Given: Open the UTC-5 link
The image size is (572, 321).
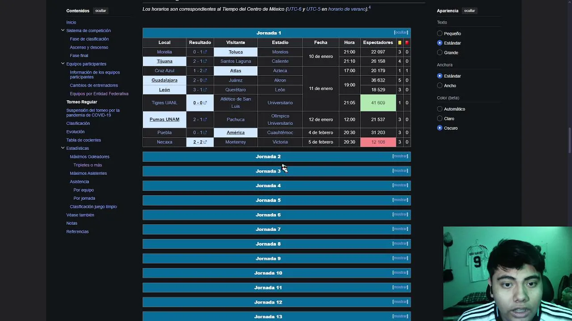Looking at the screenshot, I should [x=313, y=9].
